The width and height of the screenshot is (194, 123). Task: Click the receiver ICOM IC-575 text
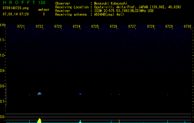(124, 11)
